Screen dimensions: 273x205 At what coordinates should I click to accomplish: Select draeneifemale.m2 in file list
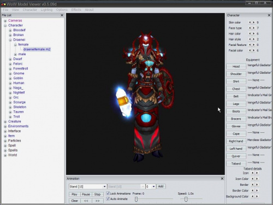(x=37, y=49)
